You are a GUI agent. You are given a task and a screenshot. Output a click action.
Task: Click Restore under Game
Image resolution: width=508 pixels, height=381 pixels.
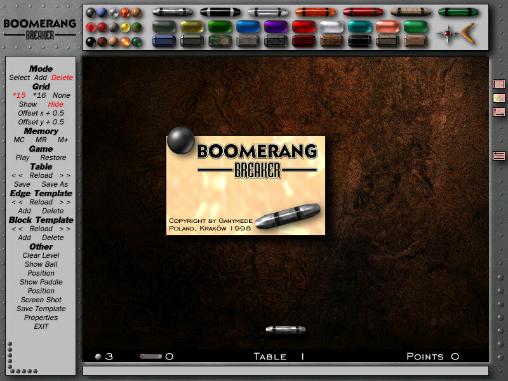pos(53,157)
